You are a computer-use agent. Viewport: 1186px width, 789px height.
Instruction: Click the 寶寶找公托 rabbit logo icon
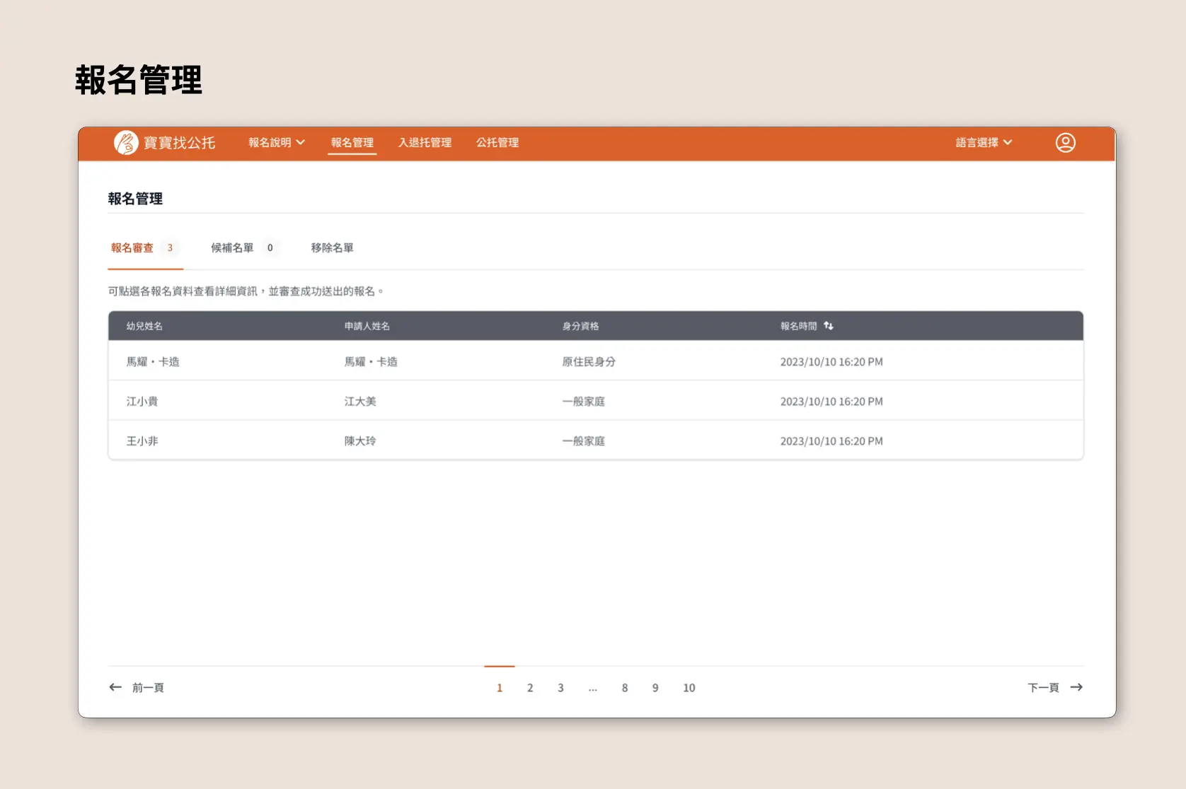click(x=126, y=143)
